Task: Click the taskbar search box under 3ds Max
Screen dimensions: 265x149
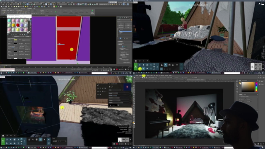Action: coord(99,73)
